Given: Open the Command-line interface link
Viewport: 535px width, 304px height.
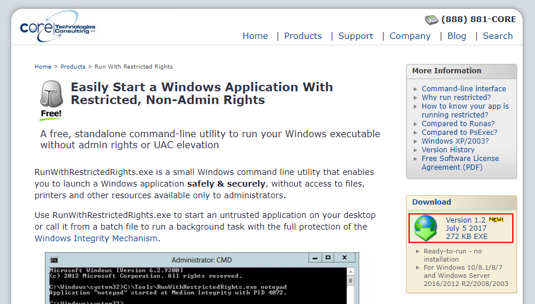Looking at the screenshot, I should point(464,89).
